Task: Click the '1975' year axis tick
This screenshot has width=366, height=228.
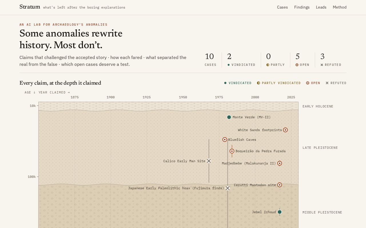Action: pos(219,97)
